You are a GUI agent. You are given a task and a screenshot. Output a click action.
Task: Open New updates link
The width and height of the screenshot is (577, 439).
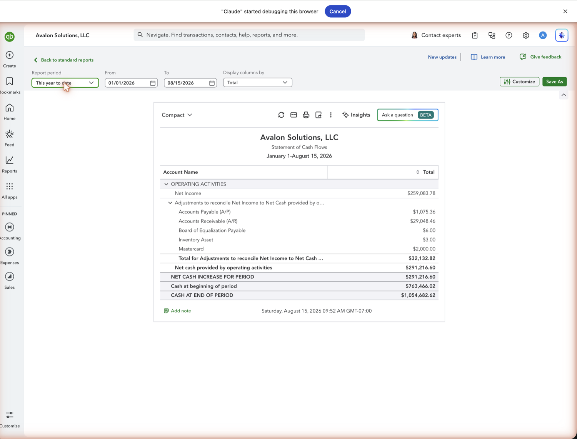pyautogui.click(x=442, y=57)
